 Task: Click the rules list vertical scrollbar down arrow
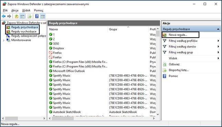pyautogui.click(x=158, y=114)
